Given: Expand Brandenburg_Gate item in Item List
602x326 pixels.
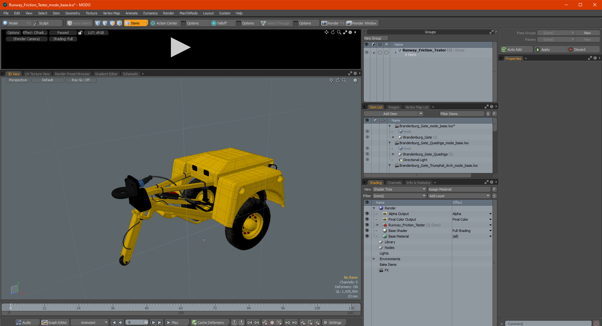Looking at the screenshot, I should (x=393, y=137).
